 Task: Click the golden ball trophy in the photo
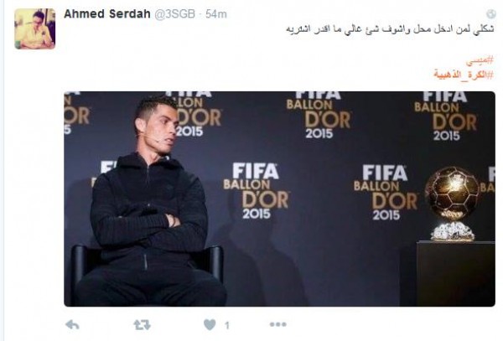[x=452, y=193]
